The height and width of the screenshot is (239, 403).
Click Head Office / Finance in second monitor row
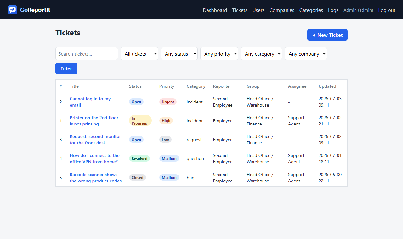(260, 140)
